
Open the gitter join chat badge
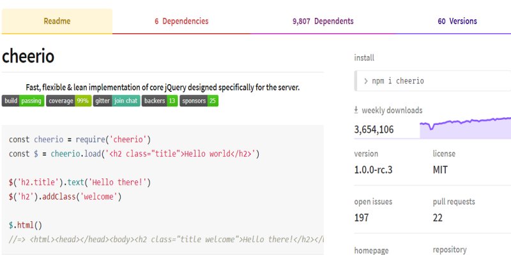click(116, 101)
